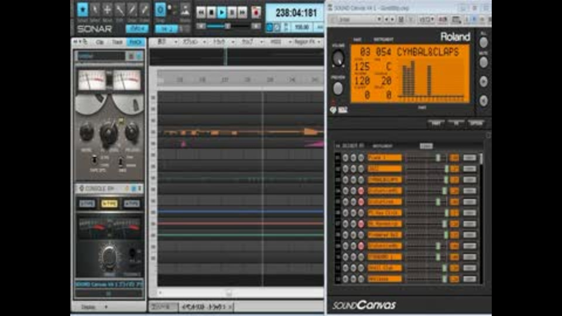562x316 pixels.
Task: Click the STANDARD 1 instrument on part 10
Action: (385, 257)
